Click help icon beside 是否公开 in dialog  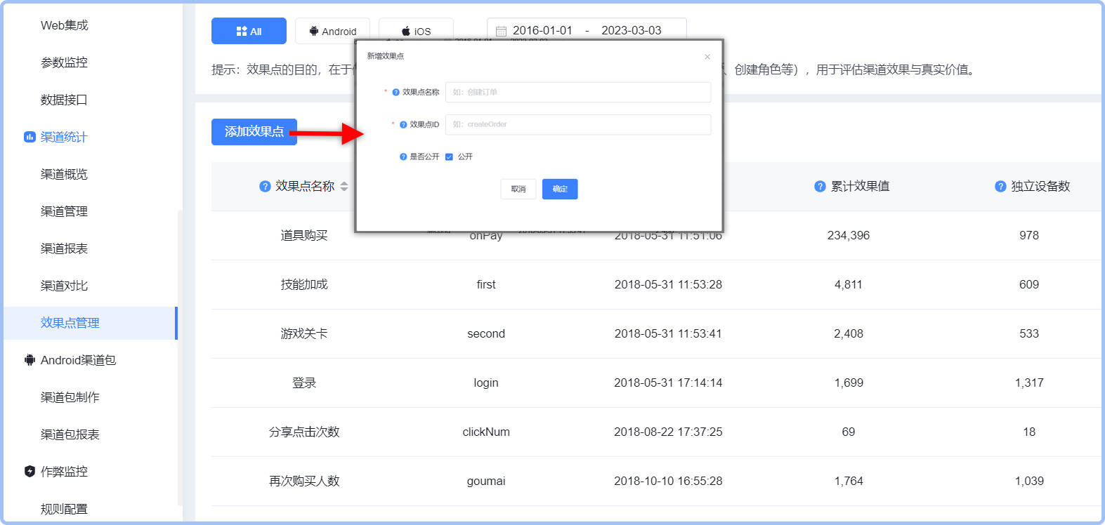(403, 157)
